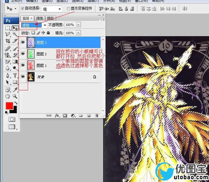Open the 填充 fill slider arrow
Viewport: 209px width, 182px height.
(78, 33)
